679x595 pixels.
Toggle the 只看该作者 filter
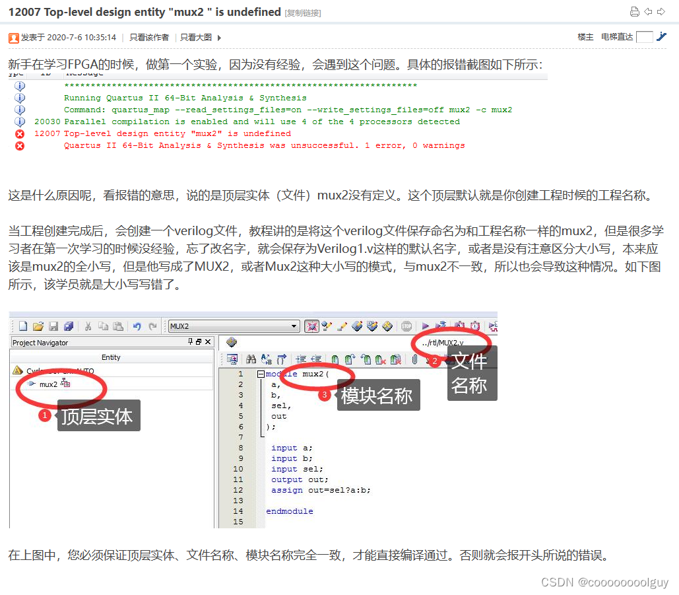[148, 37]
